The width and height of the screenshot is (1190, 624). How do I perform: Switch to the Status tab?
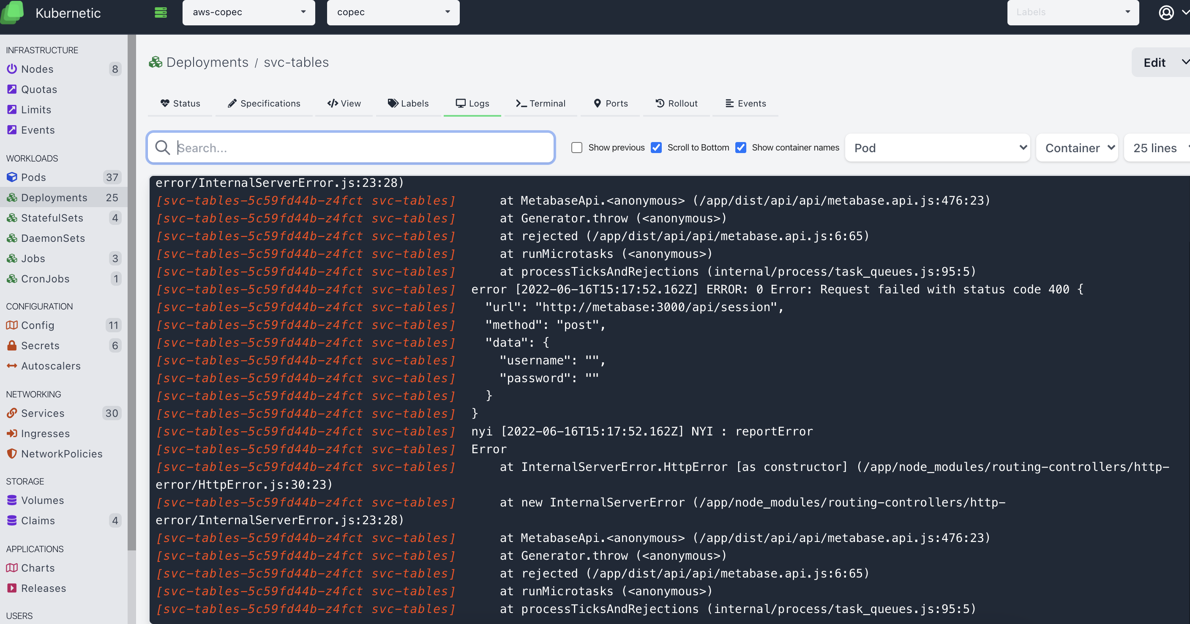[180, 104]
